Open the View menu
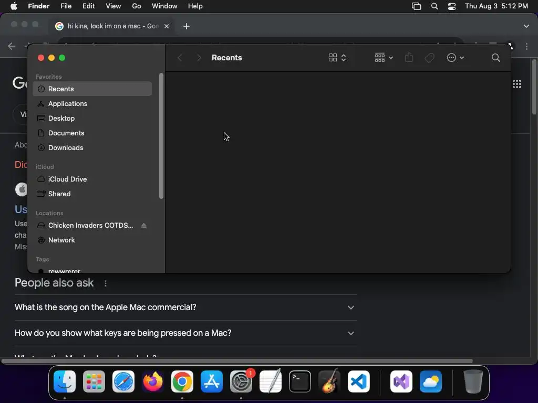 (x=113, y=6)
